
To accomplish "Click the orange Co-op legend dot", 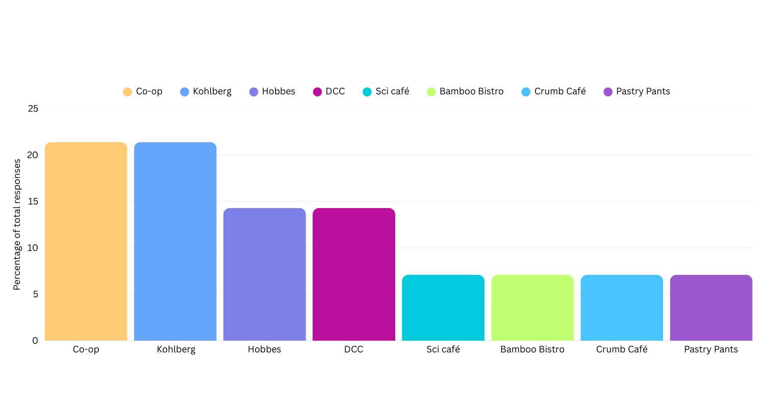I will (x=127, y=92).
